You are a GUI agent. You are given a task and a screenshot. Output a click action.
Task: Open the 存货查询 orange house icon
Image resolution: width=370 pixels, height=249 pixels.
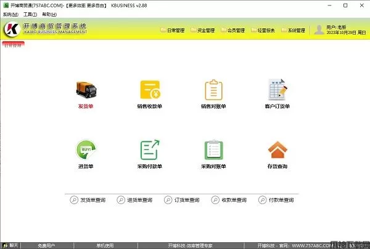click(x=277, y=149)
